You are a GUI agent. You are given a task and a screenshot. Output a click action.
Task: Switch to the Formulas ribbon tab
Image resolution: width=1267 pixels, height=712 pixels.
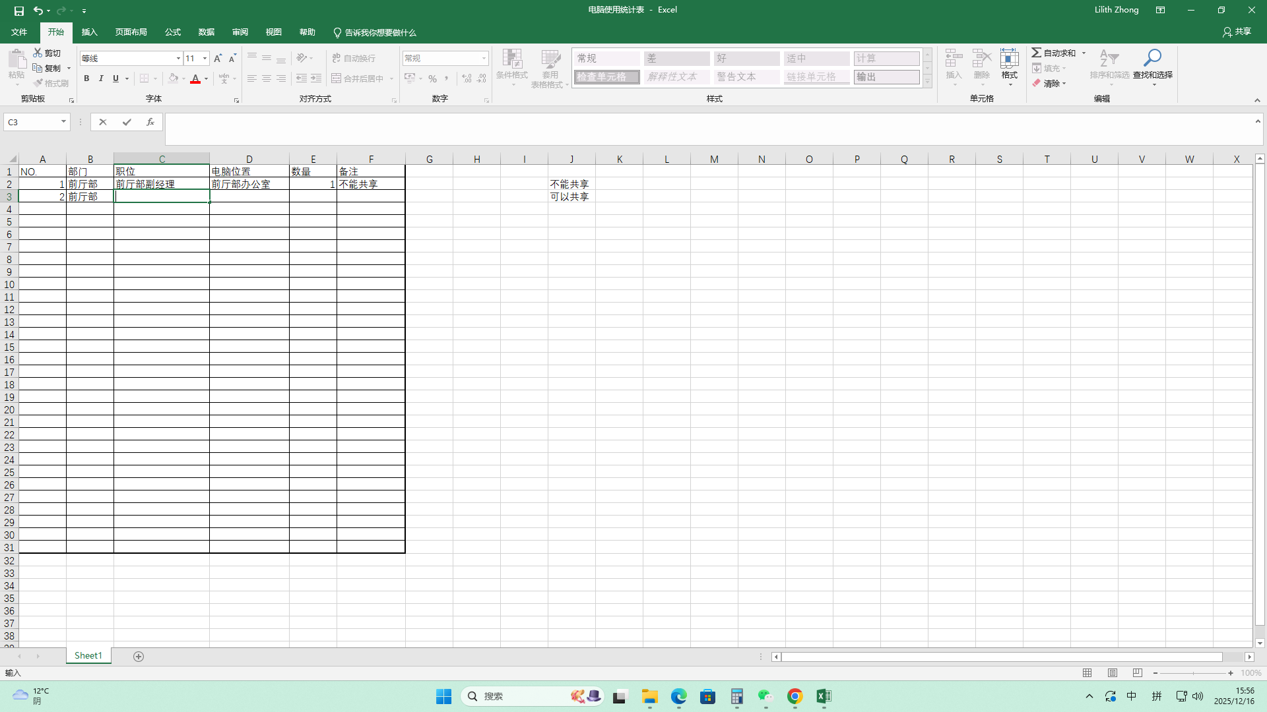click(173, 32)
